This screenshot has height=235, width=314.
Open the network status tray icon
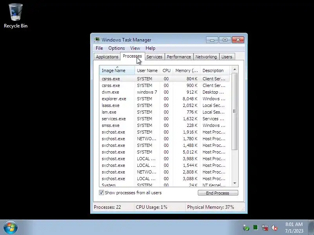point(265,228)
